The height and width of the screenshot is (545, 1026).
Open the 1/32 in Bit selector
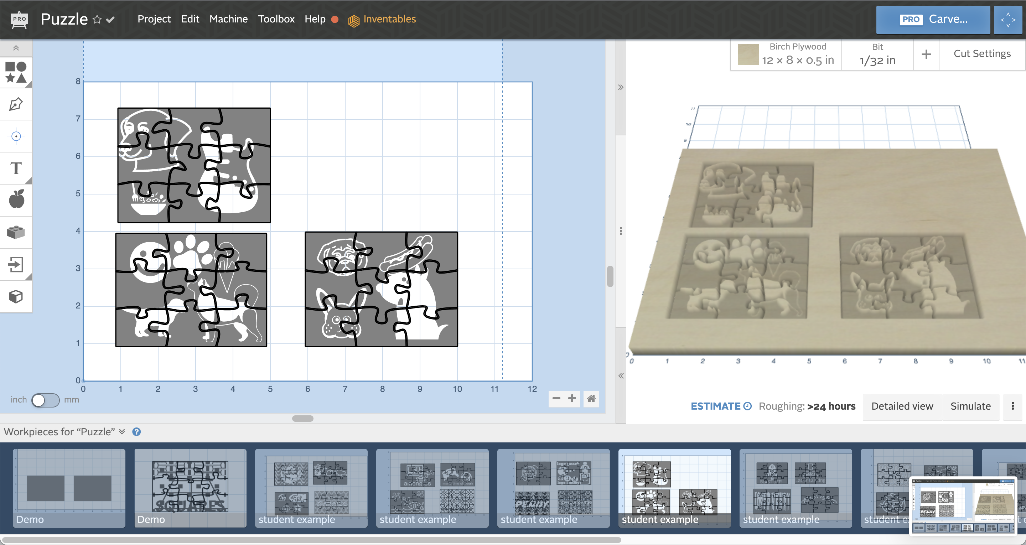[877, 54]
